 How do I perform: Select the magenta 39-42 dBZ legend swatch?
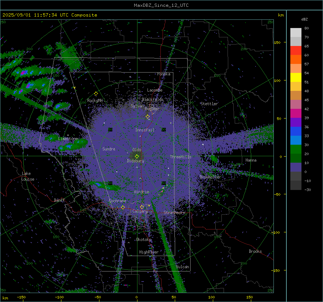point(296,113)
